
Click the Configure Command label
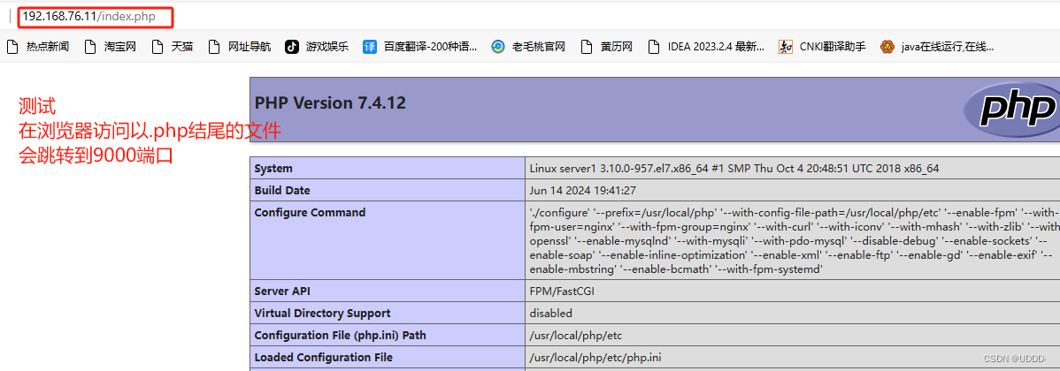[310, 213]
